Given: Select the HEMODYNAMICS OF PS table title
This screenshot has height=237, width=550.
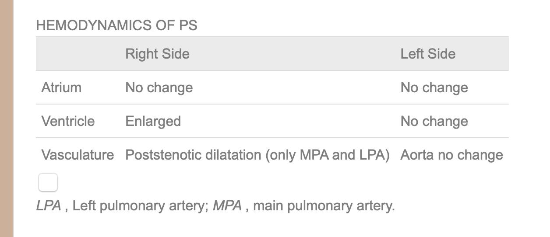Looking at the screenshot, I should [x=116, y=26].
